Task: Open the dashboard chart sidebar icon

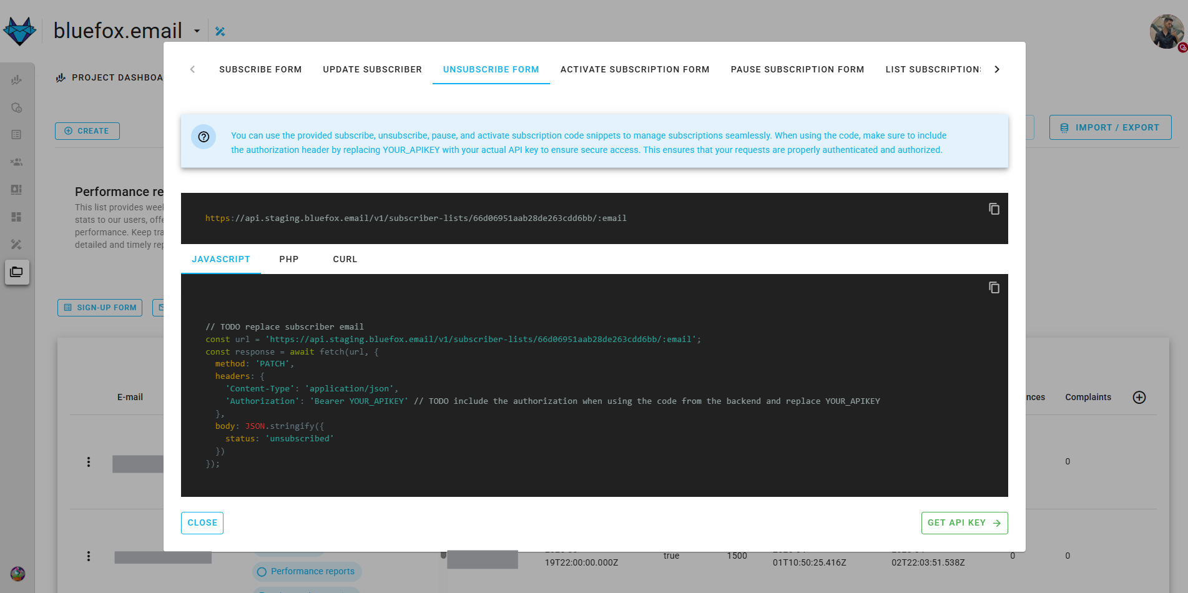Action: [17, 80]
